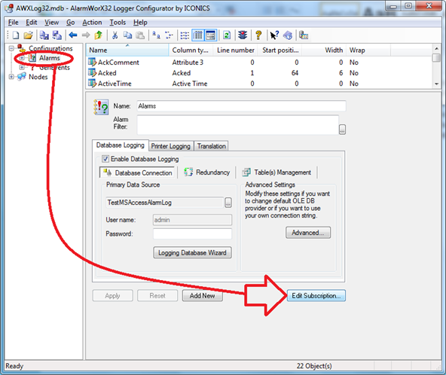Toggle the dialog view toolbar icon

pyautogui.click(x=211, y=35)
